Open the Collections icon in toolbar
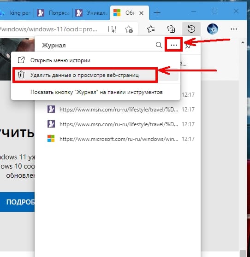250x257 pixels. coord(171,29)
